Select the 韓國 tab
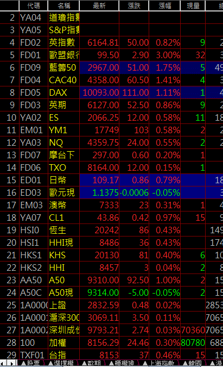 click(193, 363)
